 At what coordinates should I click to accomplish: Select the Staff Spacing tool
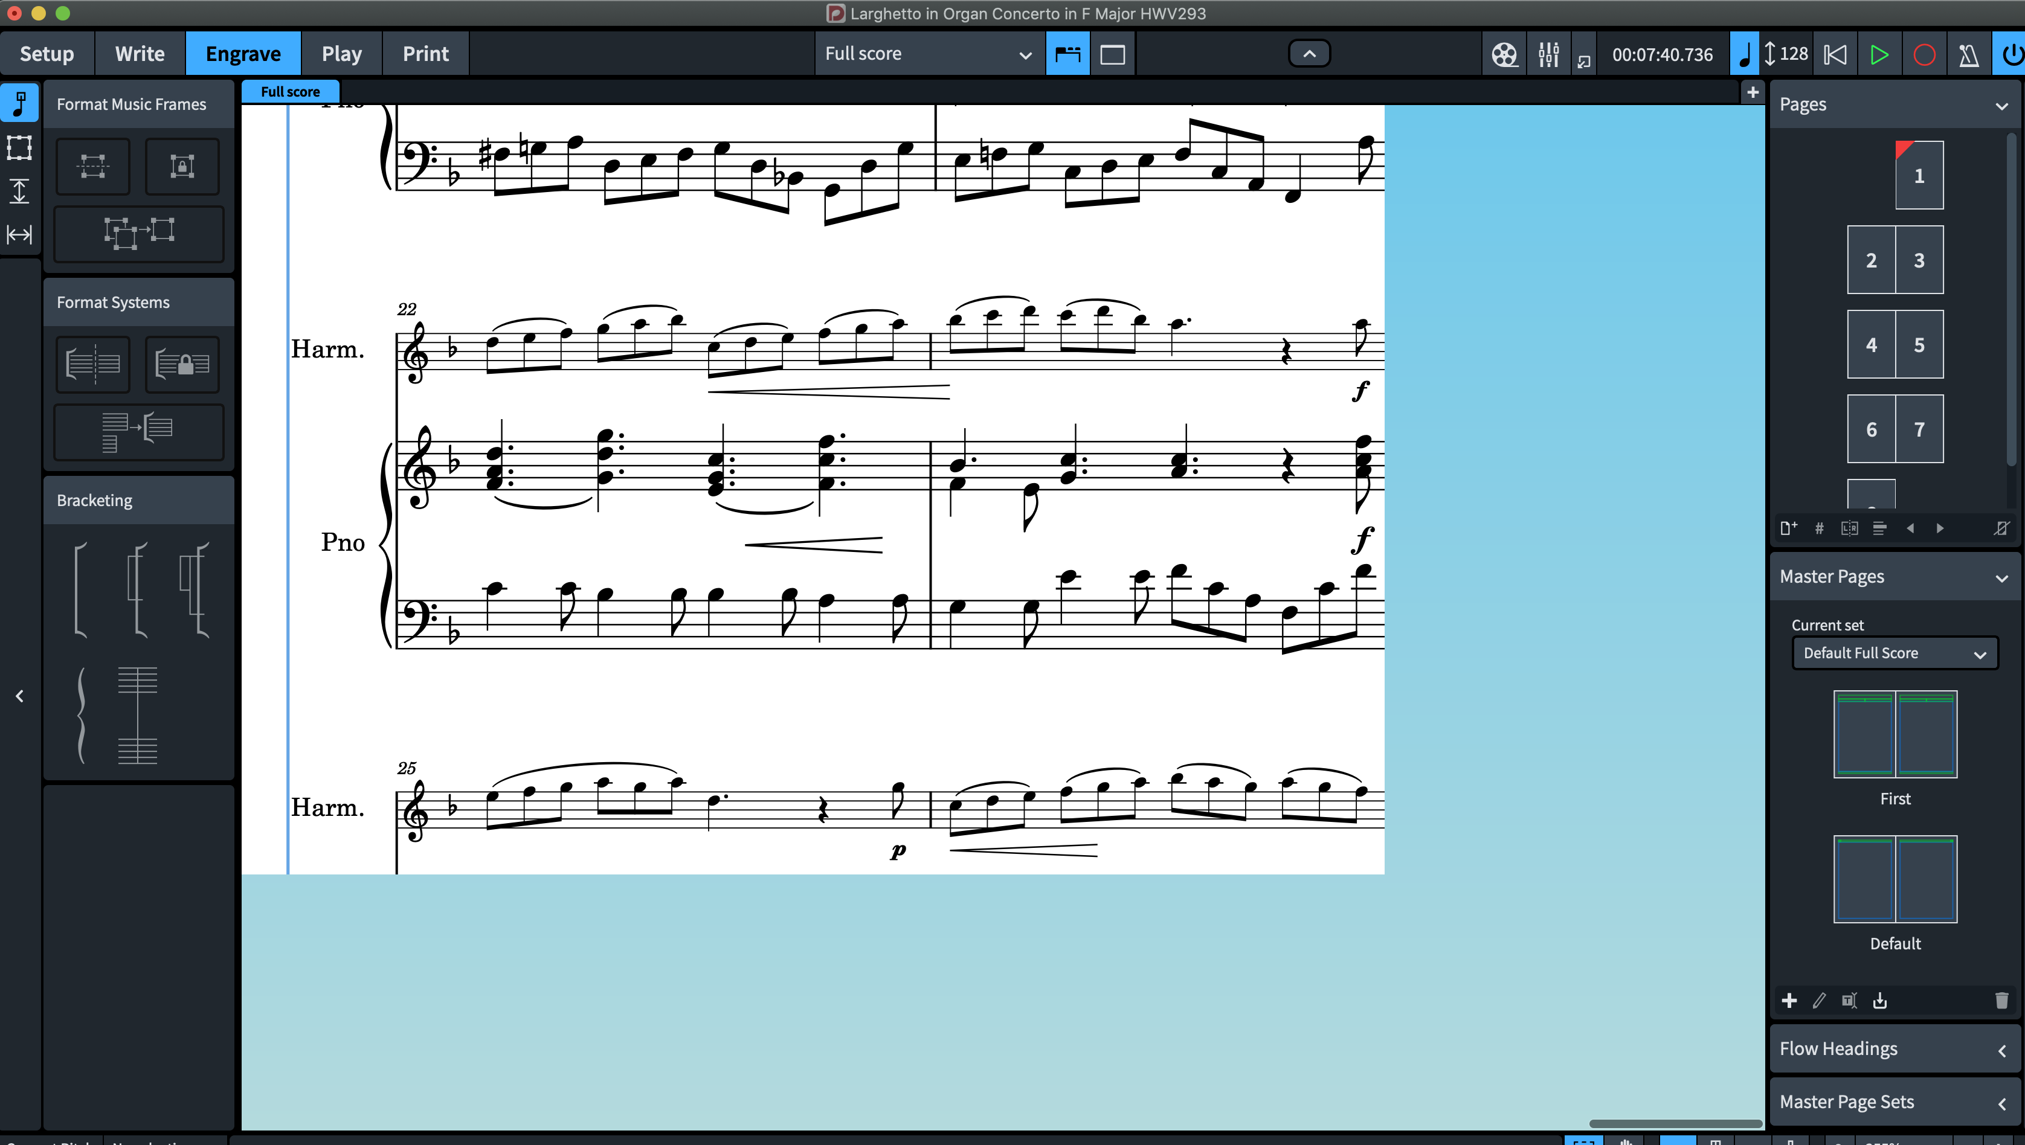pos(19,191)
